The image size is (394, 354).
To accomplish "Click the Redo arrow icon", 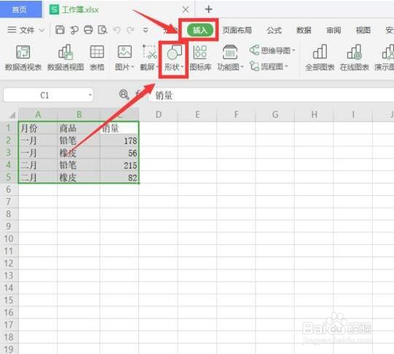I will (x=130, y=30).
